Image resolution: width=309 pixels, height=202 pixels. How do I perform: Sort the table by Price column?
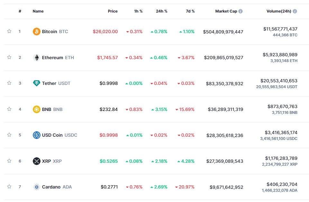[113, 11]
